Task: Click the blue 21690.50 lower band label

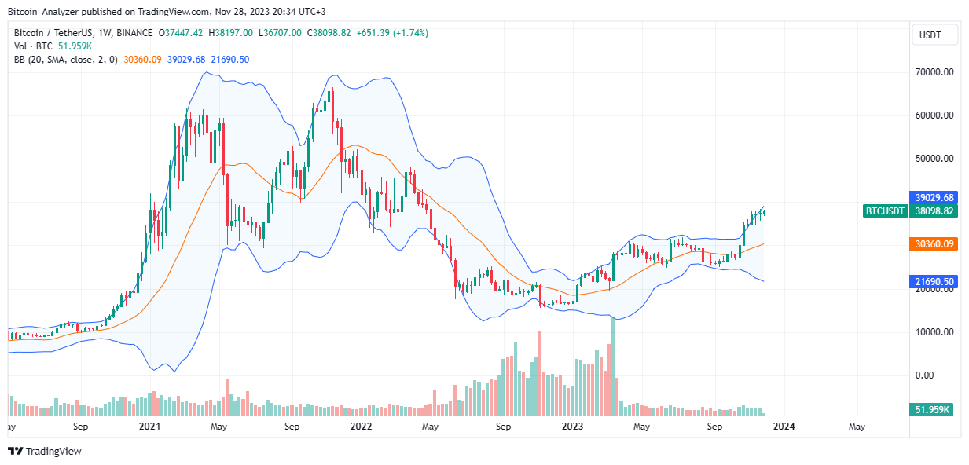Action: pos(934,281)
